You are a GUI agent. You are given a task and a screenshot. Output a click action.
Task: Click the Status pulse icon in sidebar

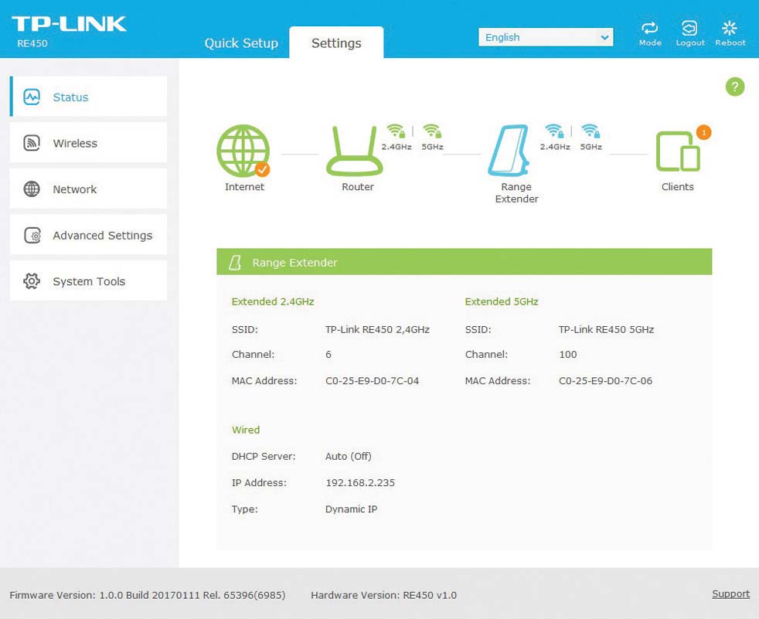(32, 97)
